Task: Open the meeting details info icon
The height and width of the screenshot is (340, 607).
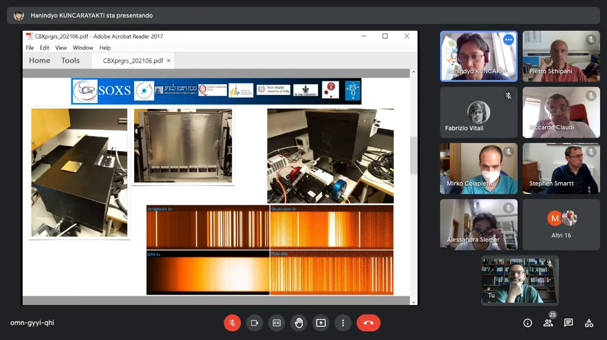Action: coord(527,323)
